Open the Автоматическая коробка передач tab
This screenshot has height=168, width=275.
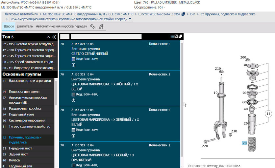(x=62, y=26)
